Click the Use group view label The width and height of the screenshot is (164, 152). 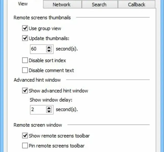point(45,29)
